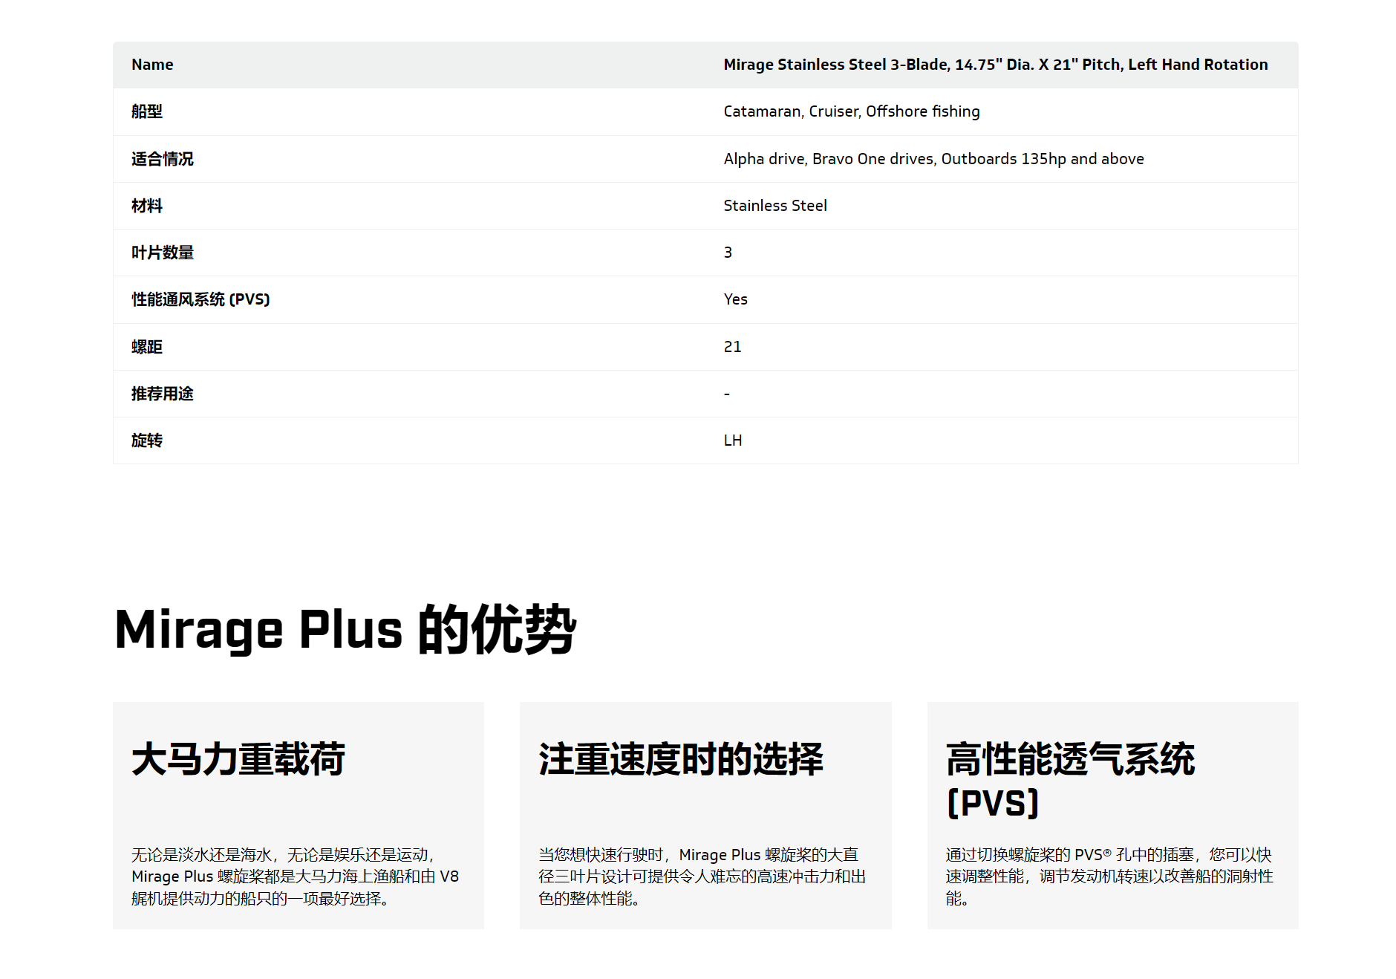Click the LH rotation value
1396x979 pixels.
pyautogui.click(x=732, y=440)
